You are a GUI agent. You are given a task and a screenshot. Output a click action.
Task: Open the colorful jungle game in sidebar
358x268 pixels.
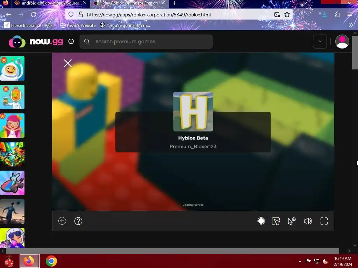(x=12, y=154)
